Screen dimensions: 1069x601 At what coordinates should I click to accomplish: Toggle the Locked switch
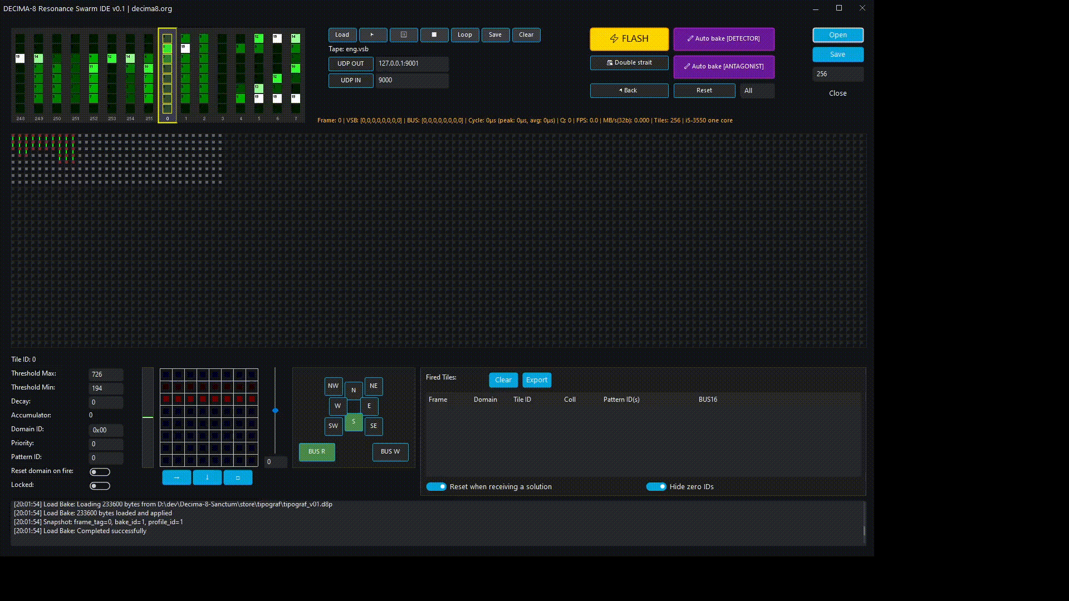(100, 486)
